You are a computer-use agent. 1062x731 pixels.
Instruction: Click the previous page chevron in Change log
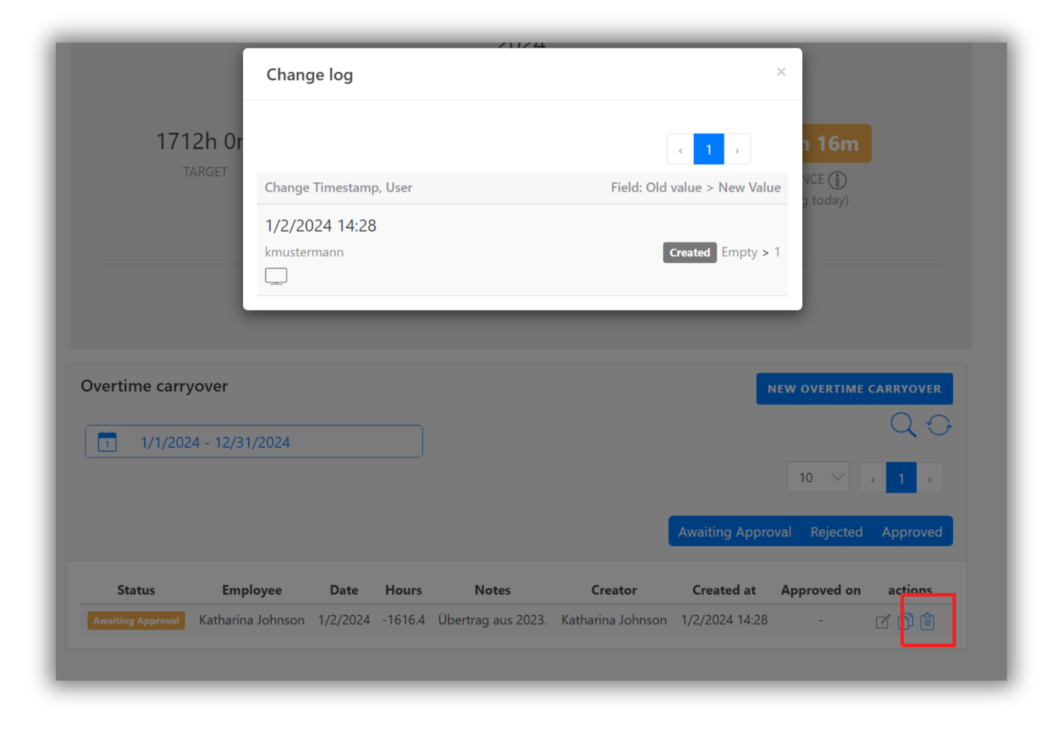[680, 149]
